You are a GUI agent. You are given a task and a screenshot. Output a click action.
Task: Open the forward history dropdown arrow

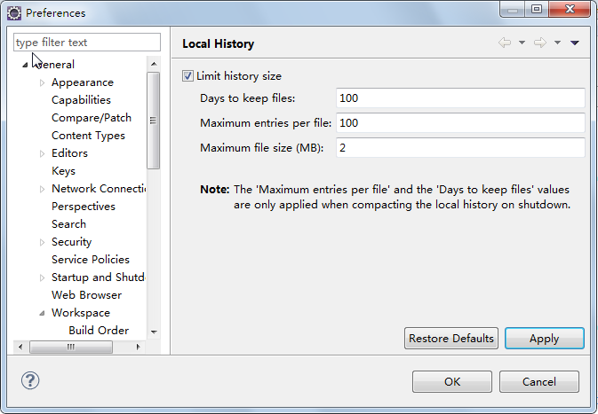pyautogui.click(x=557, y=43)
